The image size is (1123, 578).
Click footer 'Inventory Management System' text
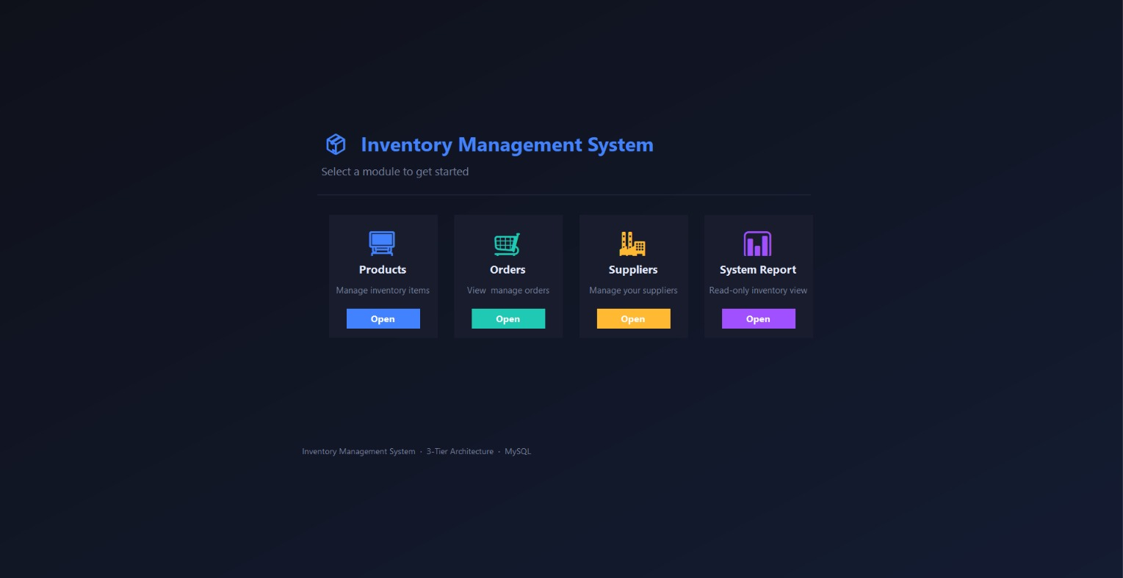358,451
